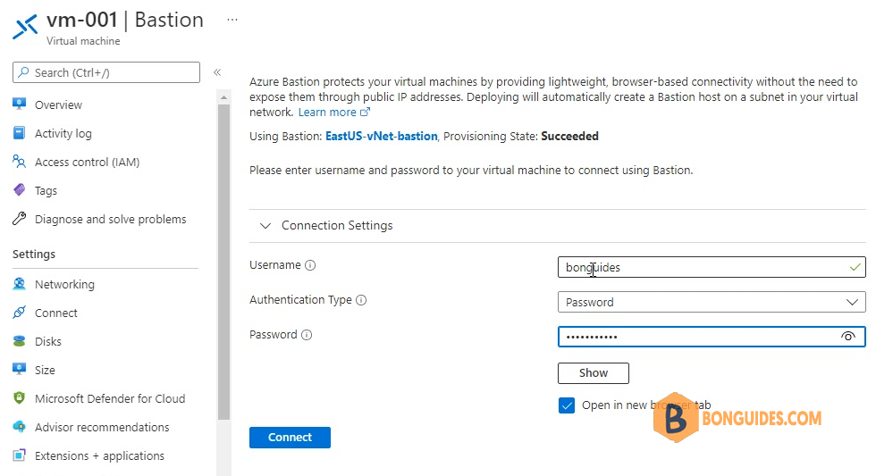Collapse the sidebar with the double chevron

pyautogui.click(x=217, y=72)
